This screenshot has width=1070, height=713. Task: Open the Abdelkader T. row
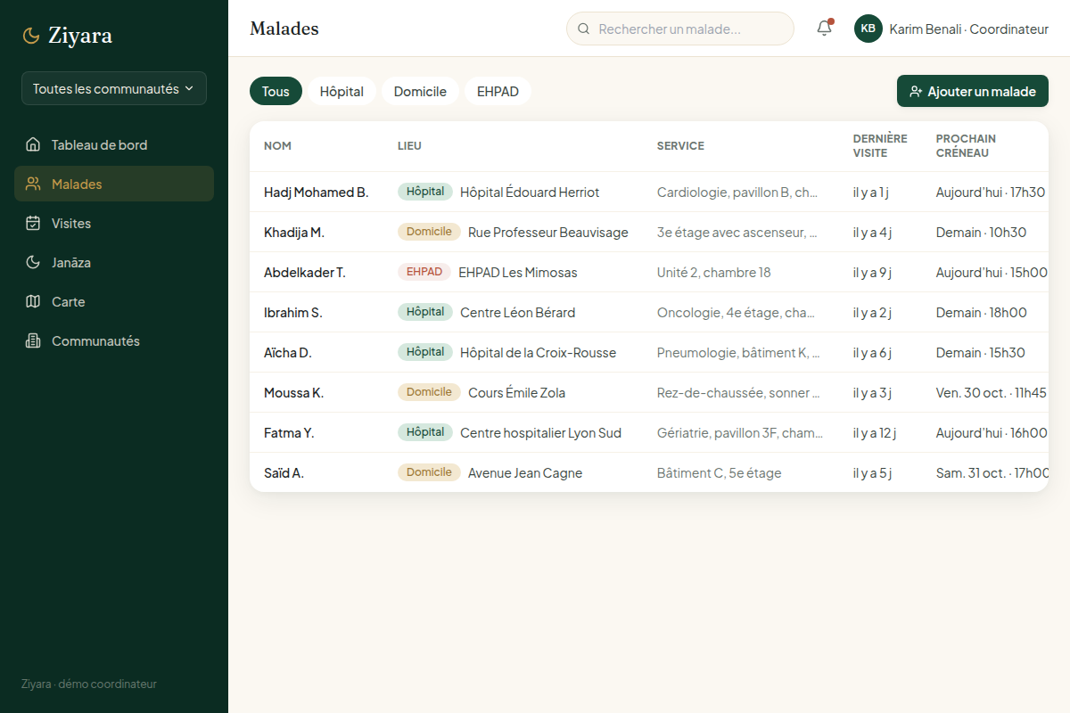coord(649,272)
